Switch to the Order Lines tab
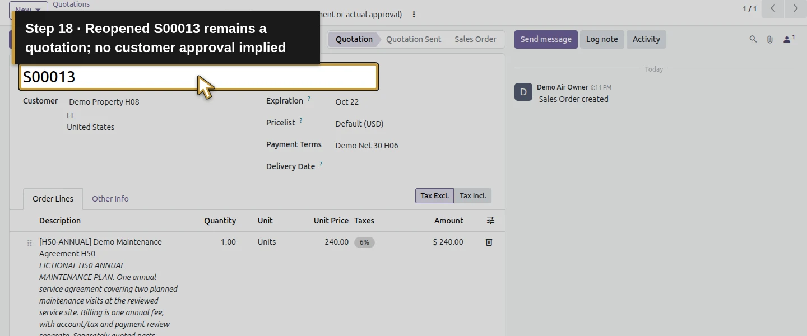807x336 pixels. [53, 199]
